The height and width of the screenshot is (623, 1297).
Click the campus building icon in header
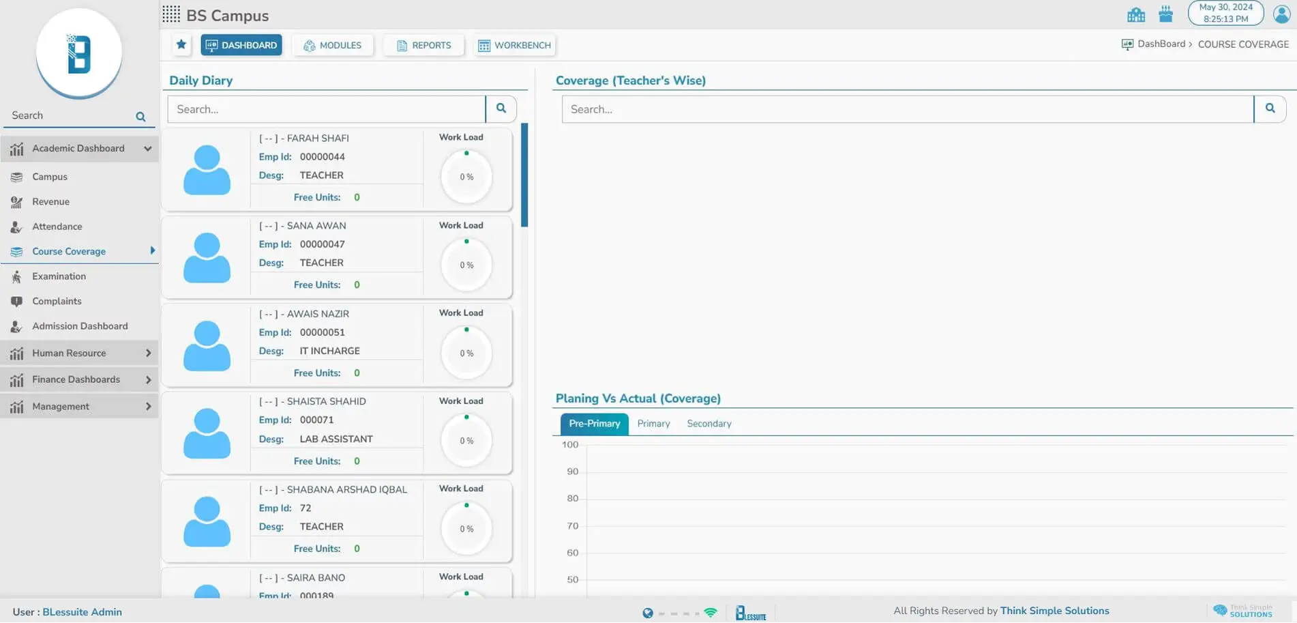[x=1135, y=14]
